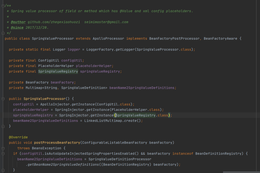Click github.com/zhegexiaohuozi in the author line
Viewport: 260px width, 173px height.
tap(54, 22)
